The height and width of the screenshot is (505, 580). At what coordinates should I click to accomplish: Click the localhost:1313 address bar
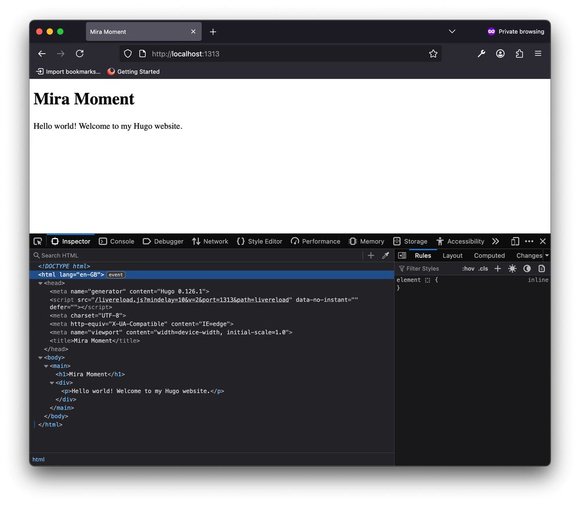[x=281, y=53]
